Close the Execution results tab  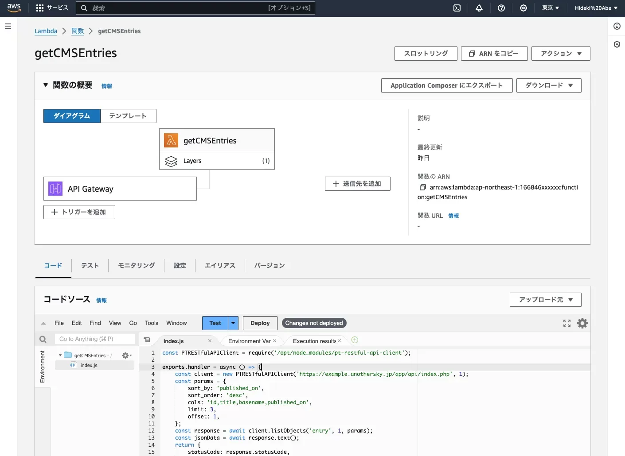[340, 341]
